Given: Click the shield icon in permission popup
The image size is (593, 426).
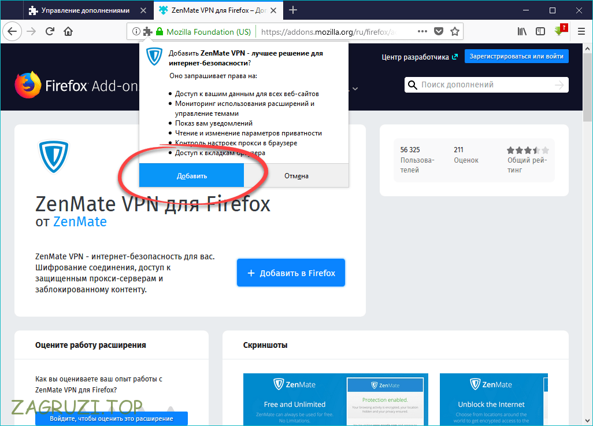Looking at the screenshot, I should (x=154, y=57).
